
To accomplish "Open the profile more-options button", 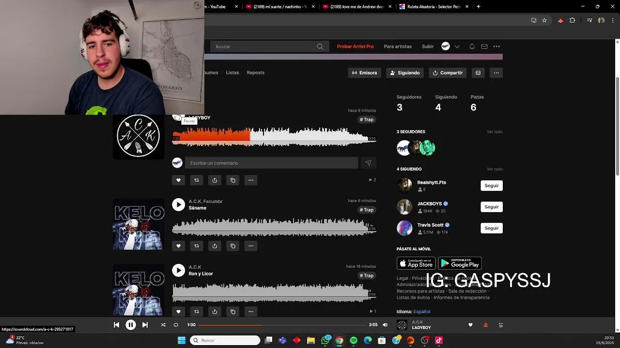I will click(x=496, y=73).
